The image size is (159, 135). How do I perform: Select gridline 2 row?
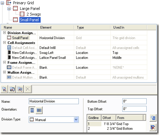[x=117, y=129]
